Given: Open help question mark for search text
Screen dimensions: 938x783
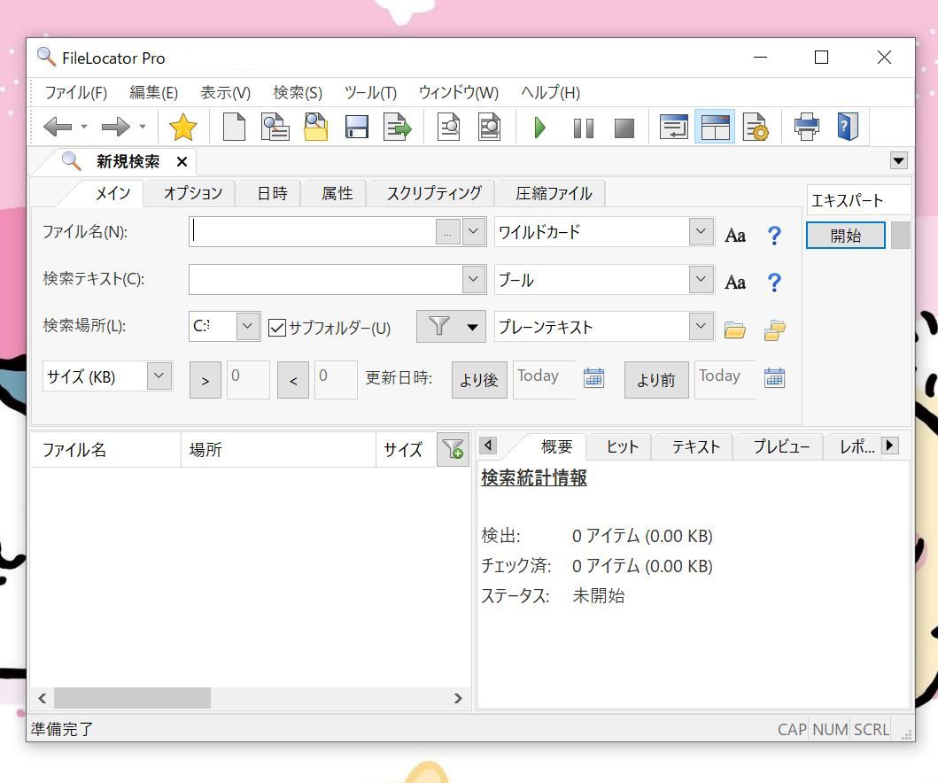Looking at the screenshot, I should pos(774,282).
